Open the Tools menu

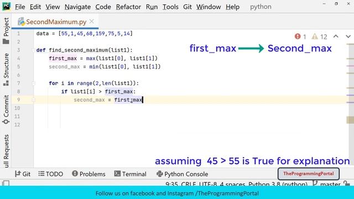pos(170,7)
